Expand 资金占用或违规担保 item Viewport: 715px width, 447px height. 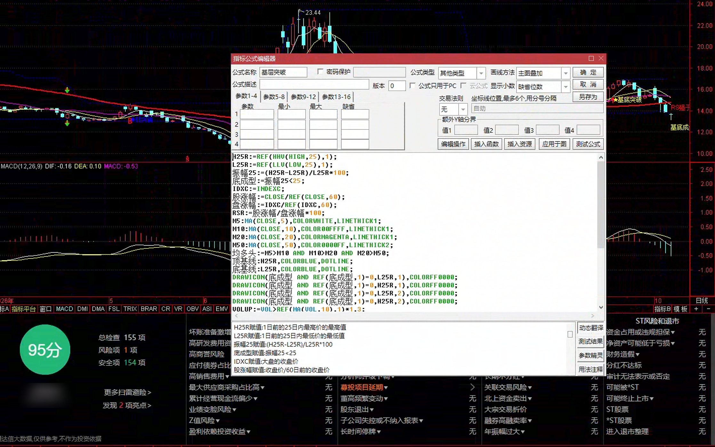point(640,332)
